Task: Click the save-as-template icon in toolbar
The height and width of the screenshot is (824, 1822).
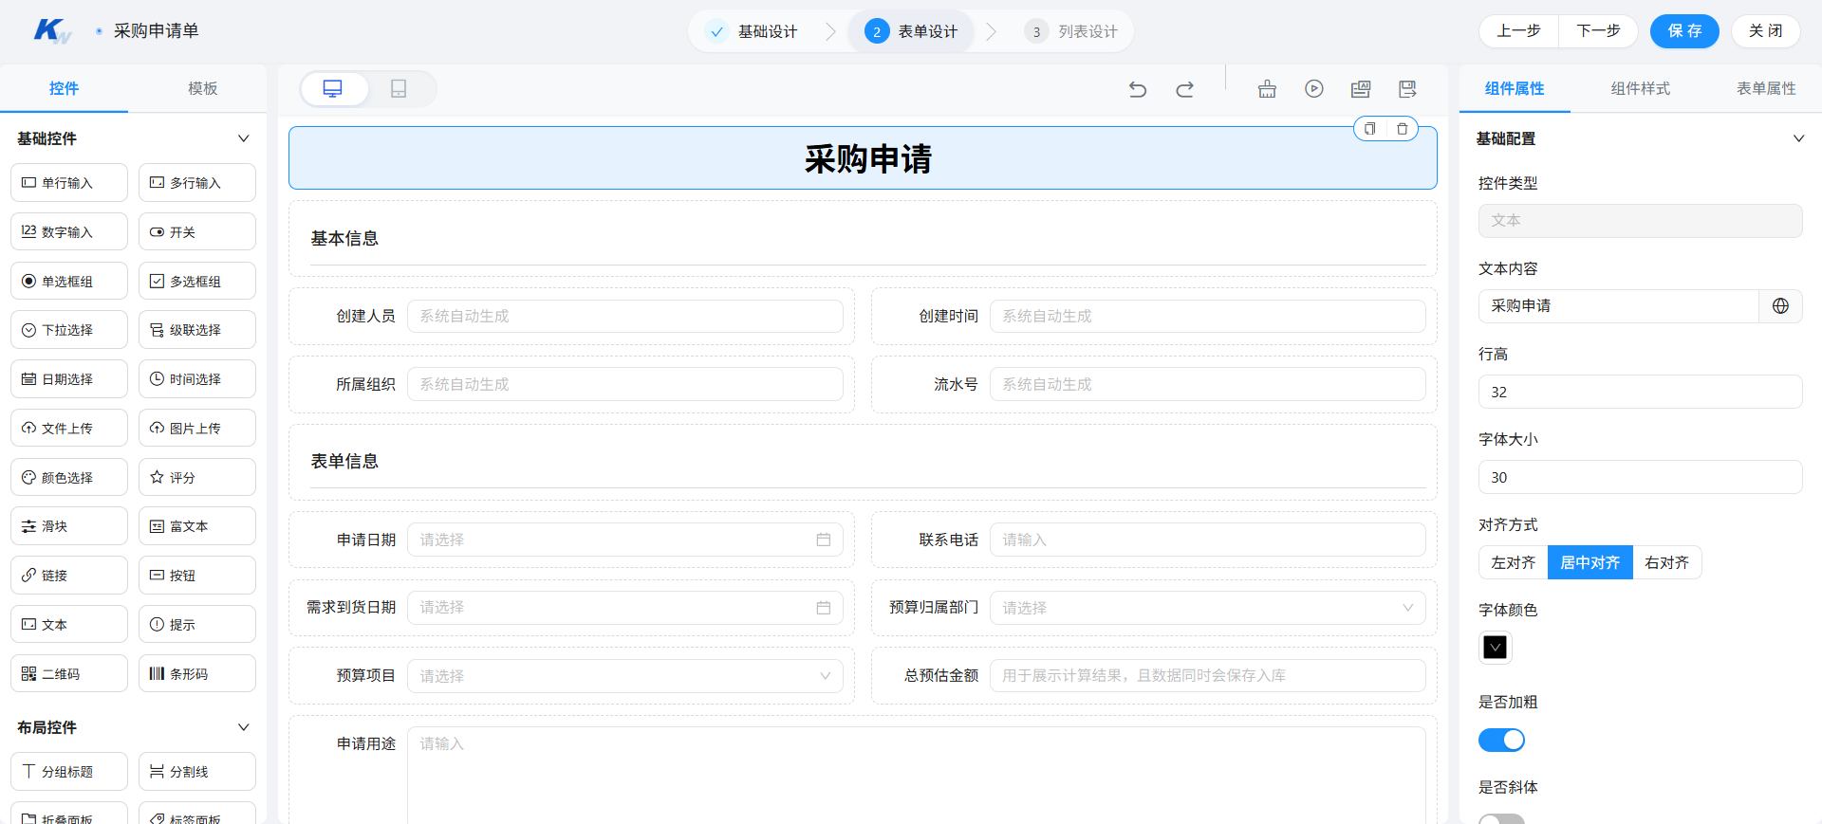Action: [1361, 89]
